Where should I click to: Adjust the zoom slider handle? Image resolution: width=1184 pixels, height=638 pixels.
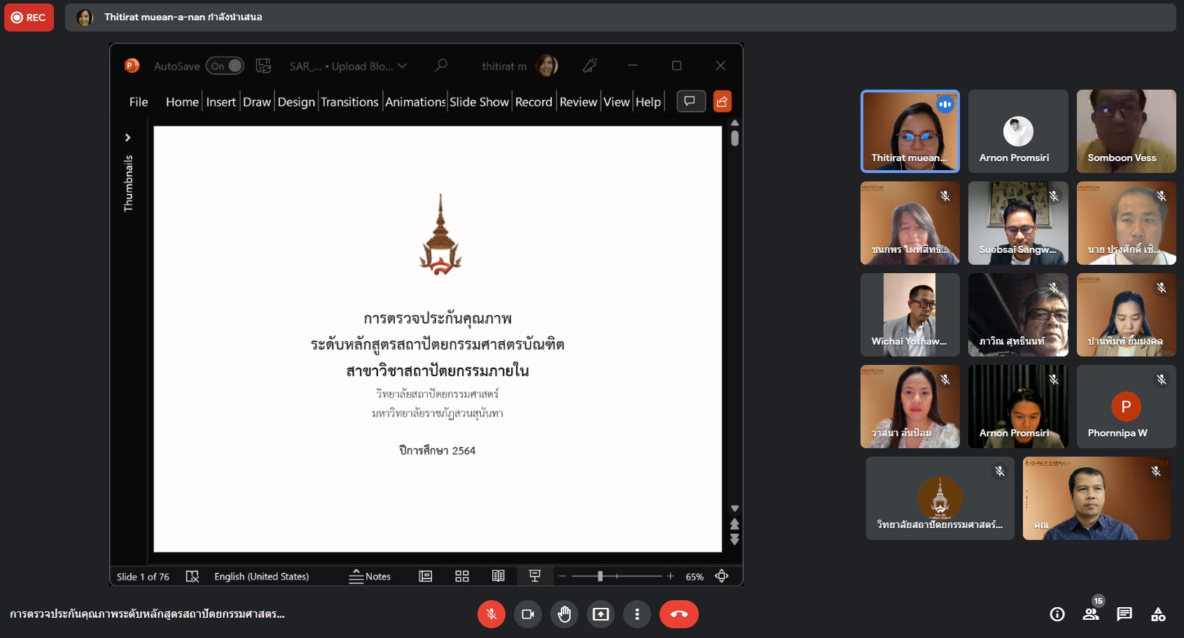[600, 576]
